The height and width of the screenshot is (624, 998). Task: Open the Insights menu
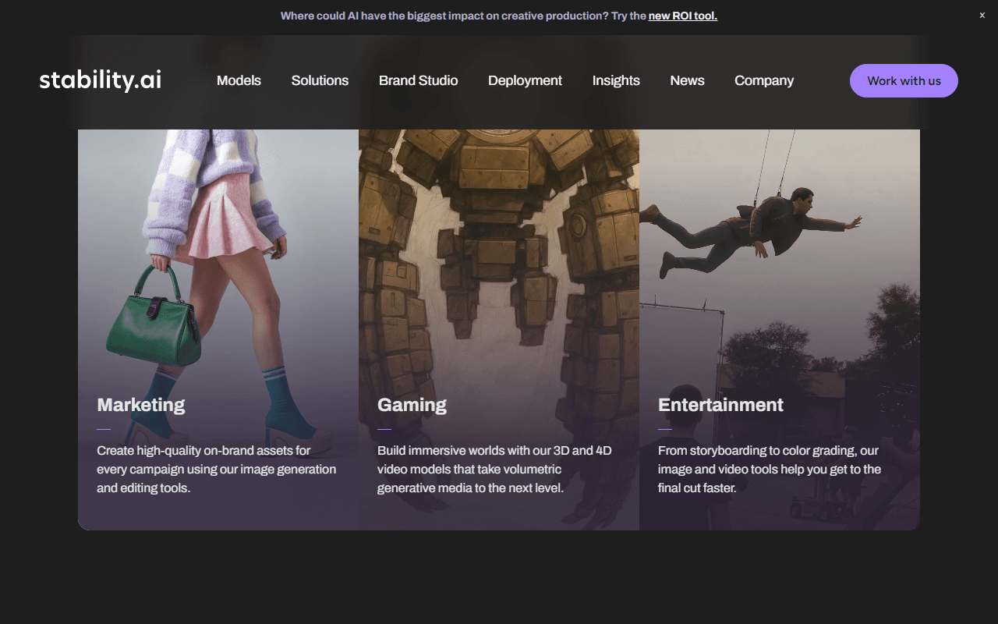point(616,80)
